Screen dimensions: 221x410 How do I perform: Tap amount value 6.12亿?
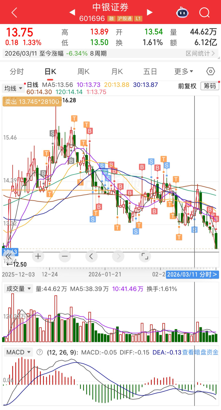pos(206,43)
